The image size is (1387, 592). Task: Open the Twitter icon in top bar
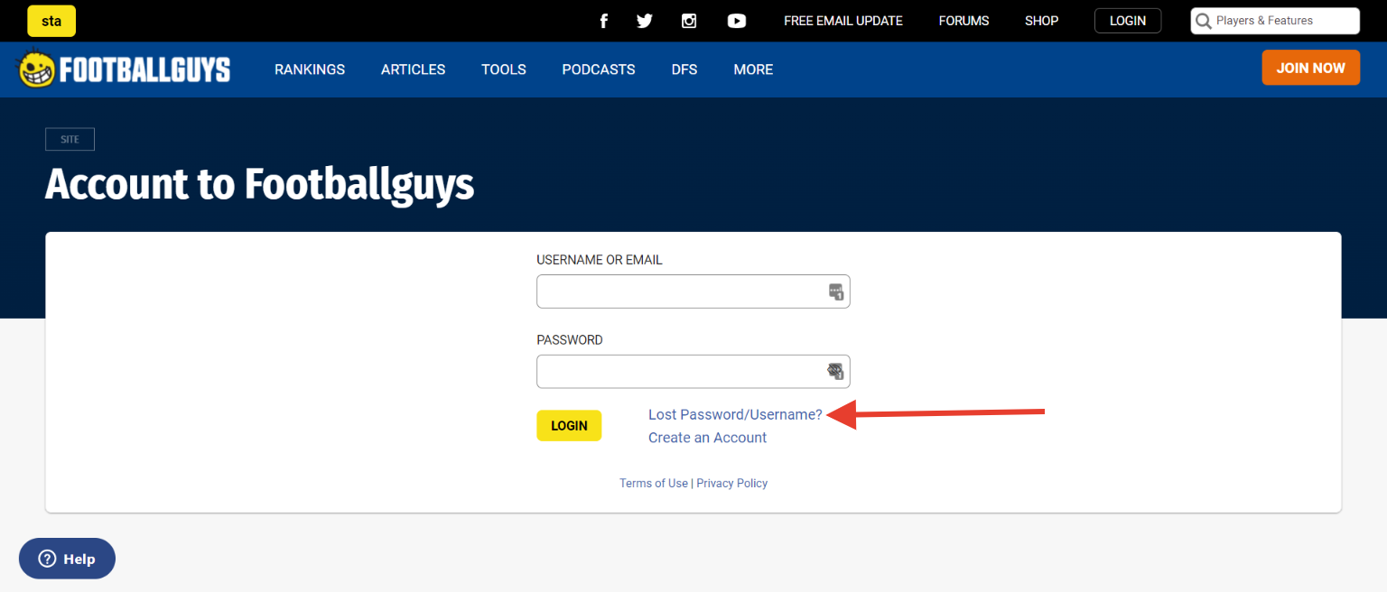645,21
